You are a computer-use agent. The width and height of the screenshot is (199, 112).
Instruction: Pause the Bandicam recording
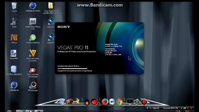(x=188, y=108)
